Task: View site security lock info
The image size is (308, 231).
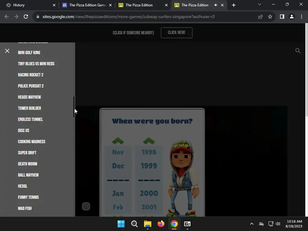Action: pos(38,17)
